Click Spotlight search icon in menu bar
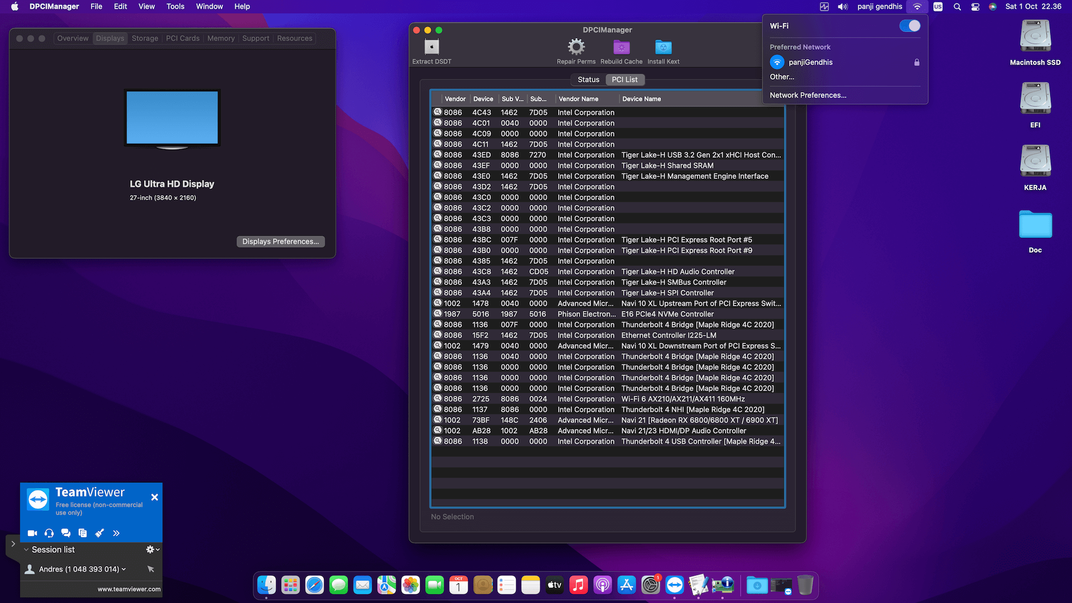 (957, 7)
